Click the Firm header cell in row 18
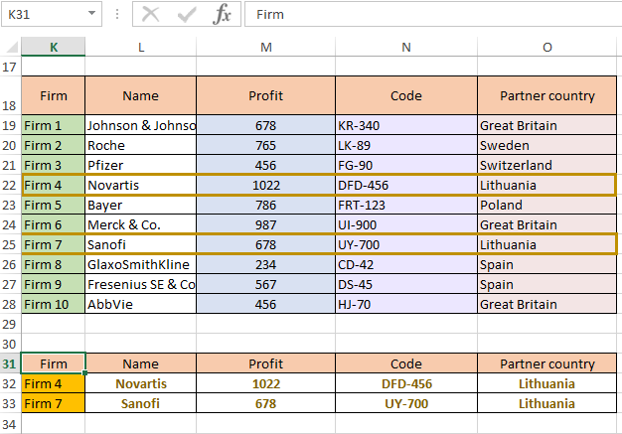Viewport: 622px width, 434px height. pyautogui.click(x=53, y=95)
